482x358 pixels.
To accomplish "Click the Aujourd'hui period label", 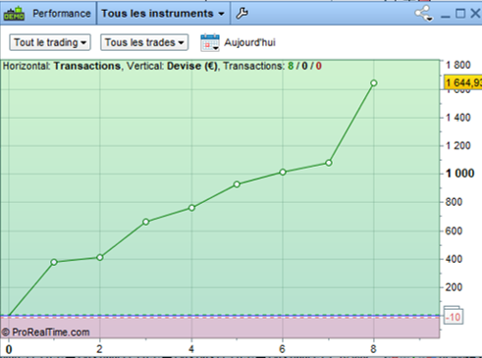I will 249,42.
